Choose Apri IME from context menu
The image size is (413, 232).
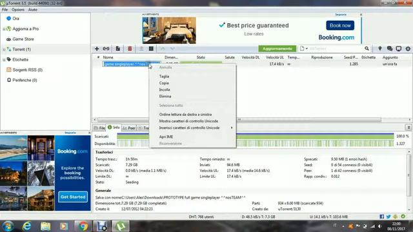pos(166,137)
